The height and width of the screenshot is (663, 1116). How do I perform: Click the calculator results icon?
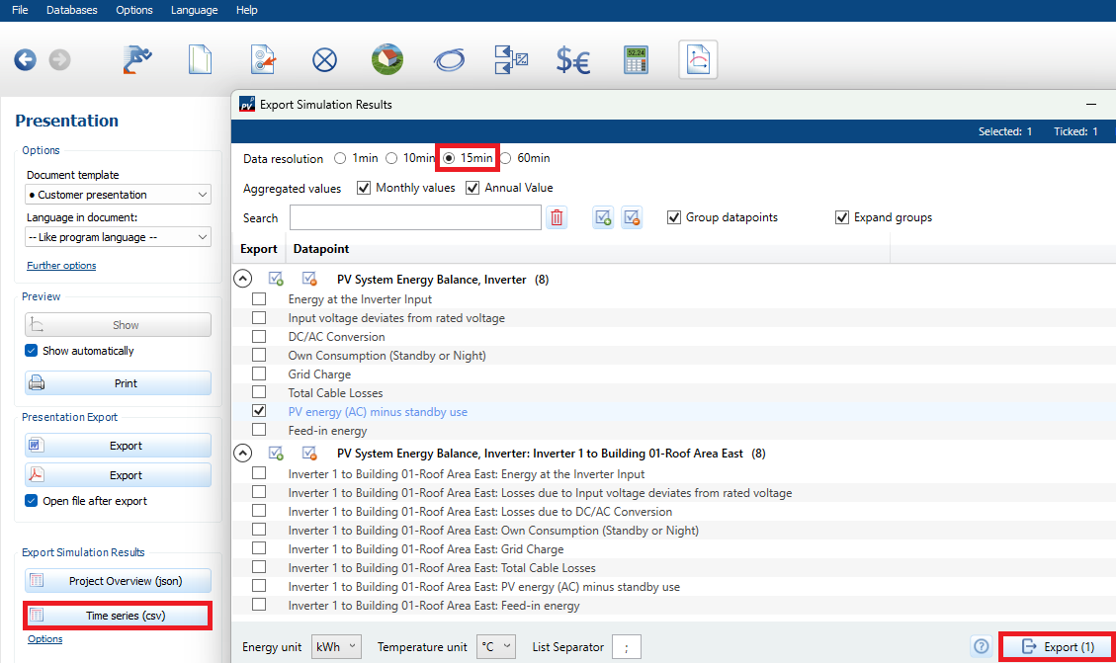(635, 60)
